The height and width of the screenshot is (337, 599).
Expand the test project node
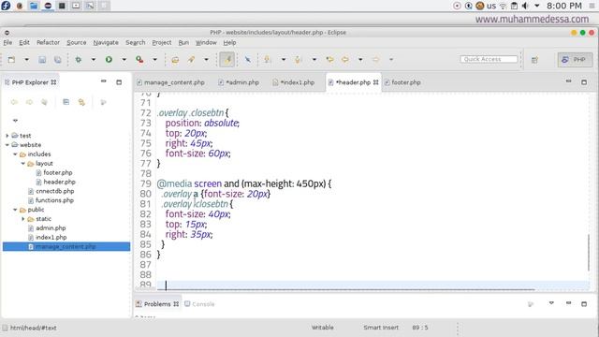pyautogui.click(x=7, y=136)
